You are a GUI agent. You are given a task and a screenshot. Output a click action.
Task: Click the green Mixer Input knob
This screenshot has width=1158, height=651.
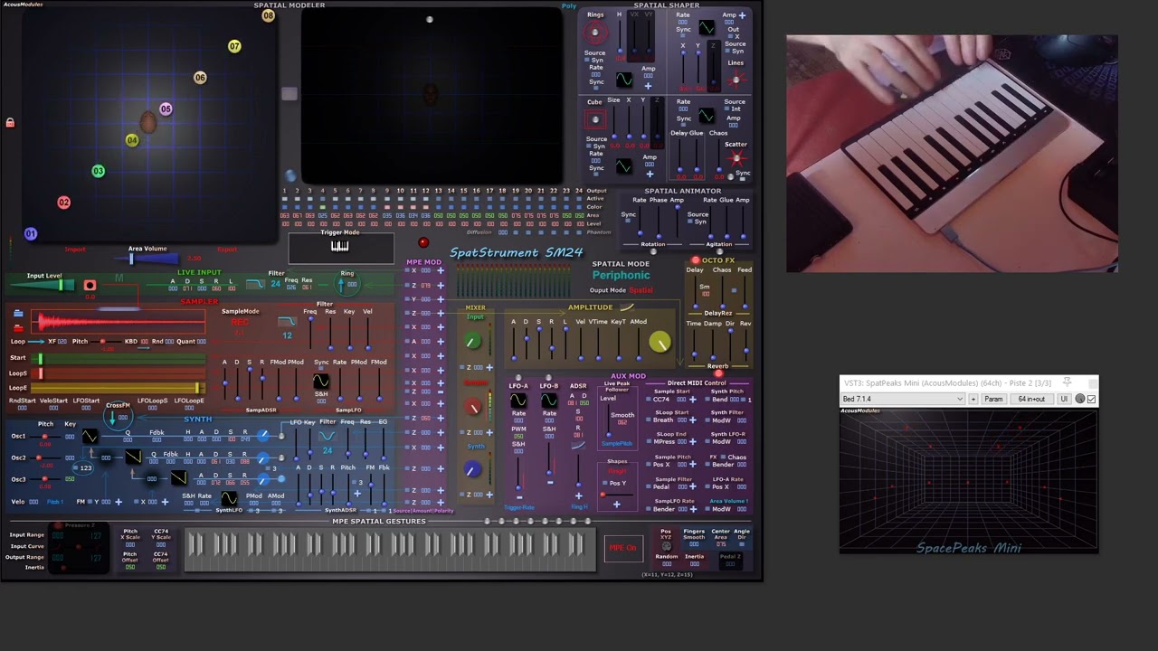point(472,341)
